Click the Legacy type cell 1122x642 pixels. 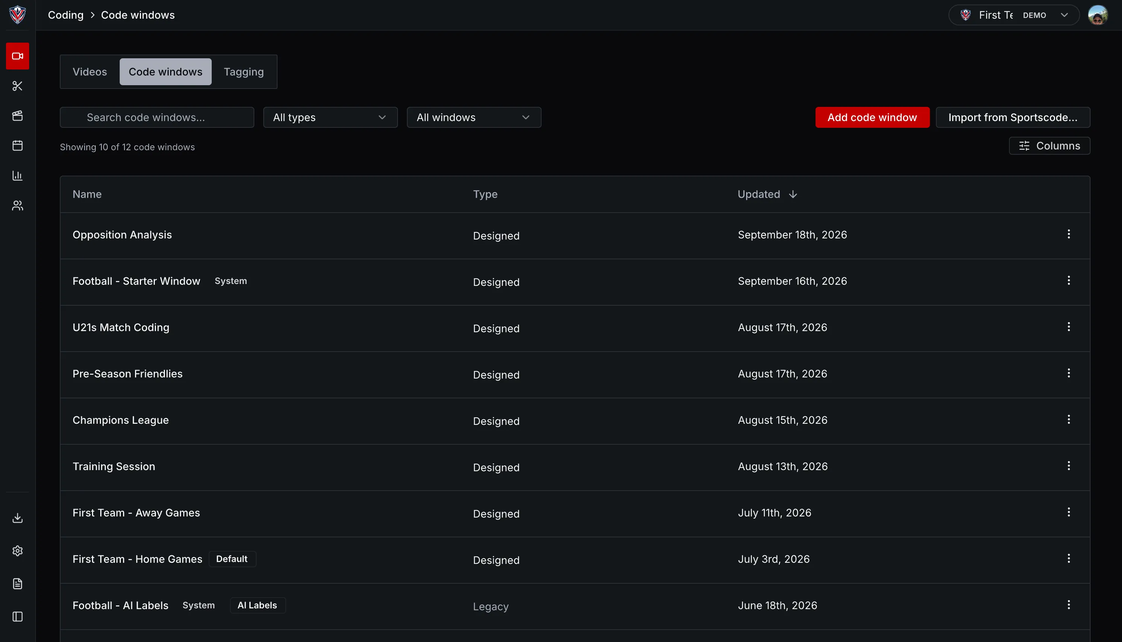[x=491, y=606]
